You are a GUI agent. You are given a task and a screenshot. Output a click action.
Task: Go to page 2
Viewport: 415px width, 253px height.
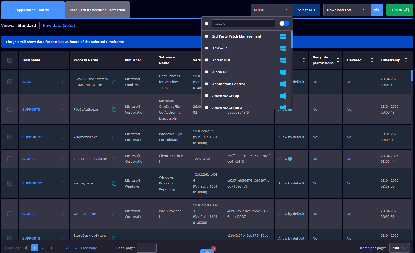43,248
